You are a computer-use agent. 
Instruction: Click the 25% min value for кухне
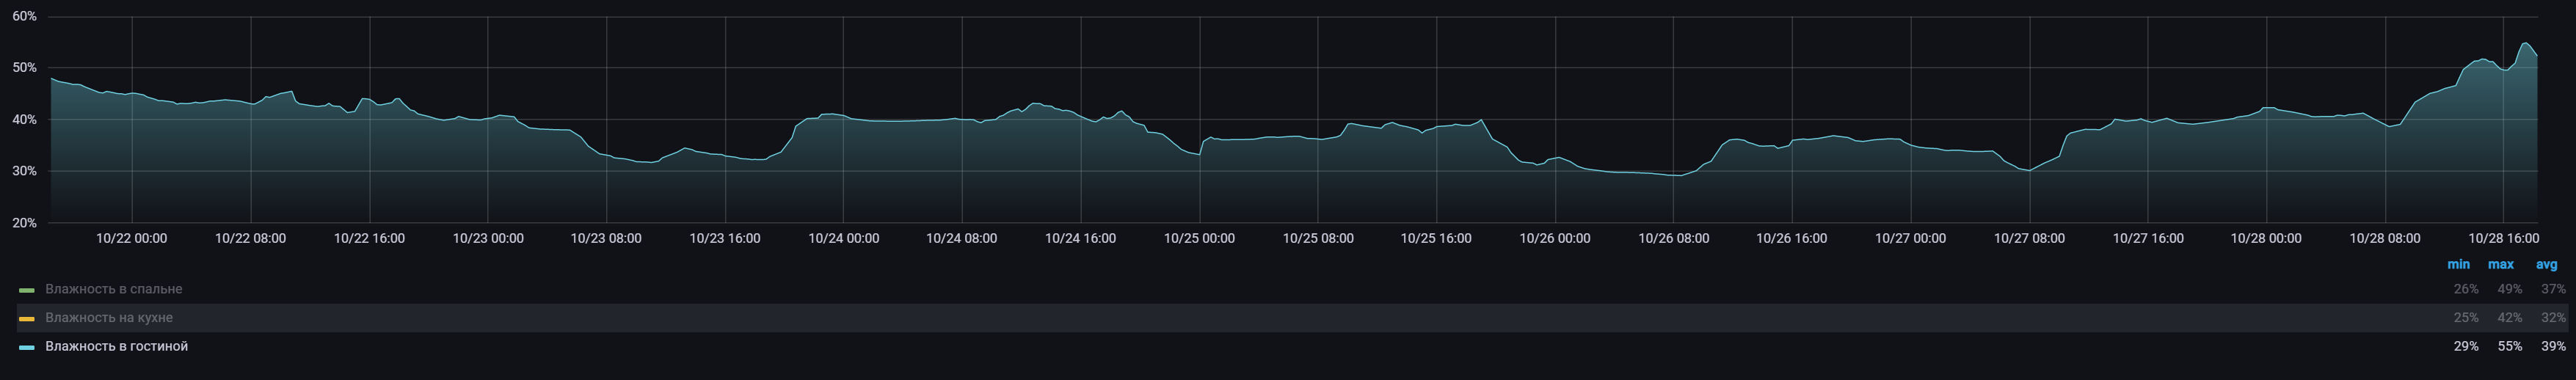coord(2466,318)
